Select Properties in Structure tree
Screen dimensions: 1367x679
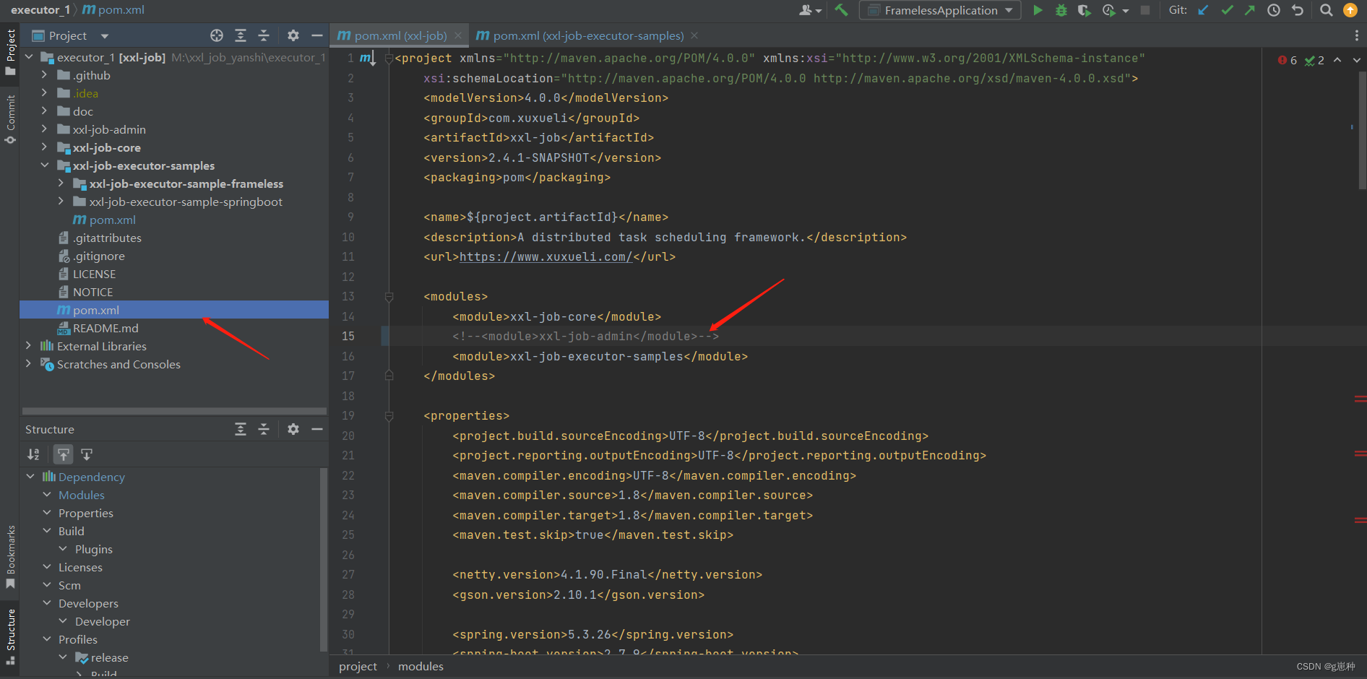(86, 513)
